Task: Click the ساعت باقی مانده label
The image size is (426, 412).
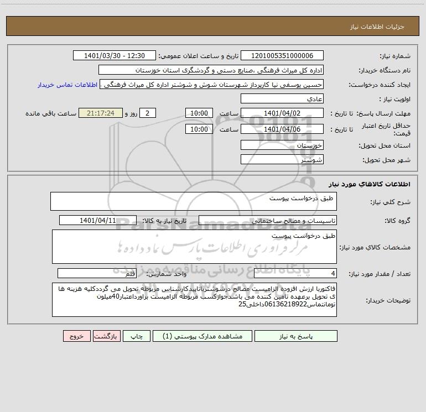Action: (x=51, y=113)
